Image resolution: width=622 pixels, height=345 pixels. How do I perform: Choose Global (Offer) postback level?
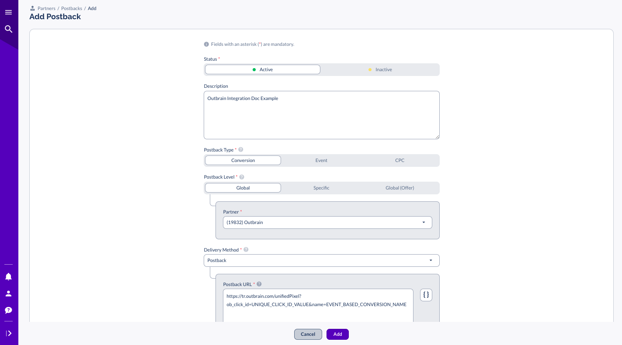pyautogui.click(x=400, y=188)
